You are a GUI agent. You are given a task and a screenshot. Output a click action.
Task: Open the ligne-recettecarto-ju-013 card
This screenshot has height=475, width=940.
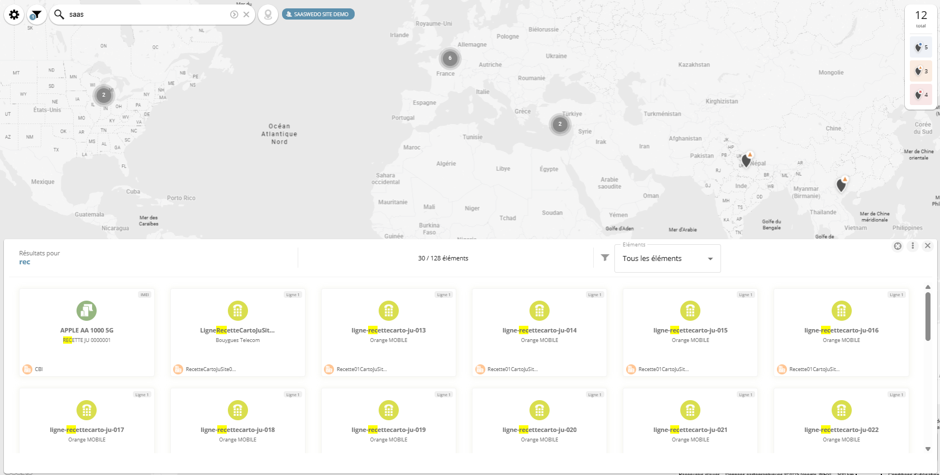click(388, 332)
